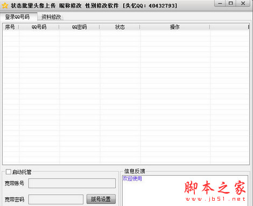Image resolution: width=253 pixels, height=206 pixels.
Task: Click the 序号 column header
Action: 11,27
